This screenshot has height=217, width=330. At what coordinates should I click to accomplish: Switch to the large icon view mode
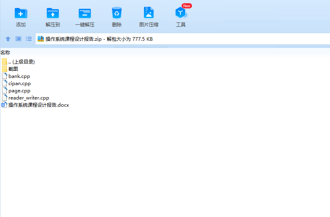18,39
